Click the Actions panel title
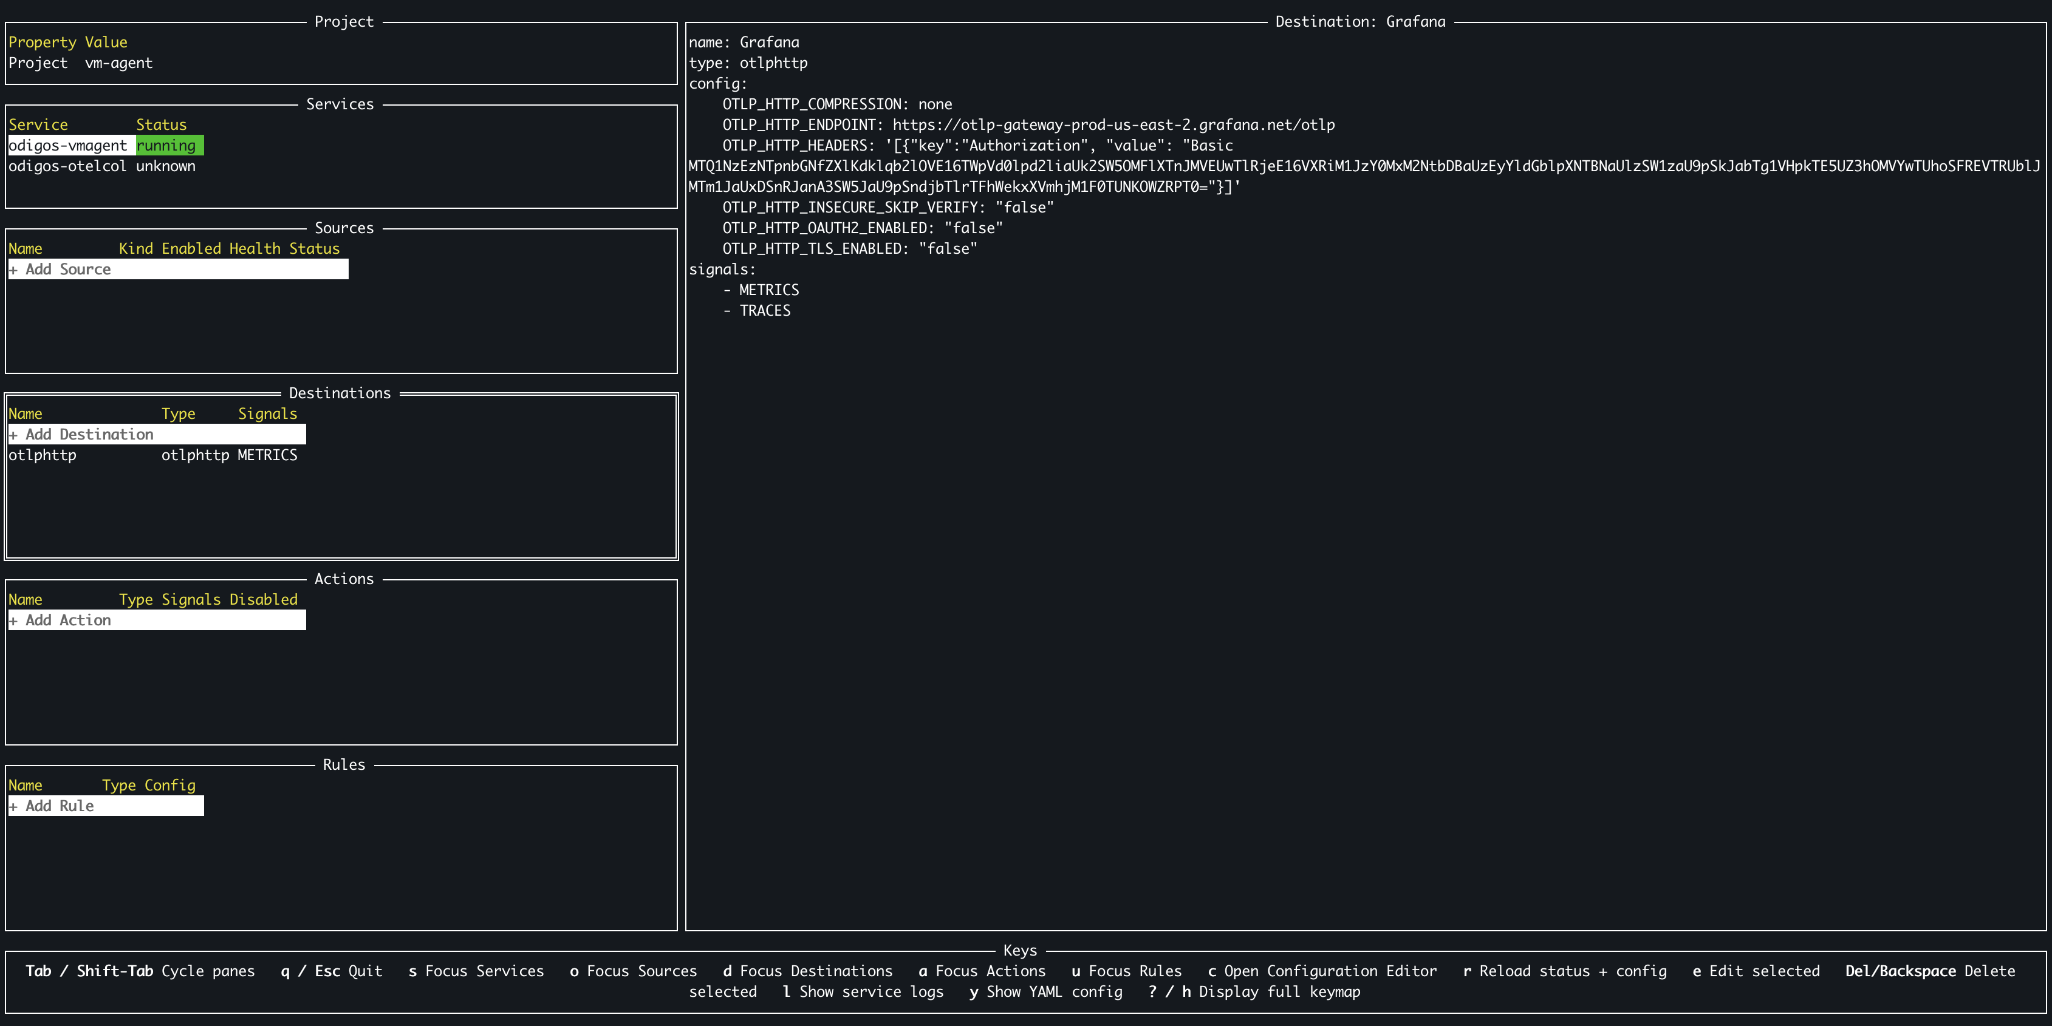Screen dimensions: 2052x1026 point(343,579)
